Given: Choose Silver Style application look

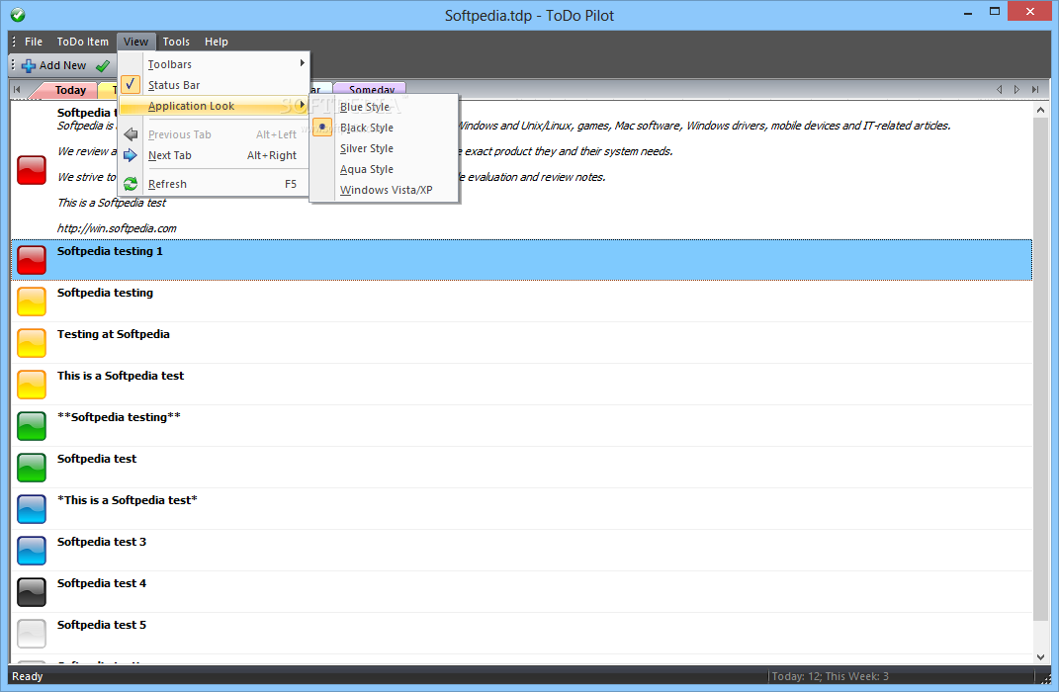Looking at the screenshot, I should [x=385, y=148].
